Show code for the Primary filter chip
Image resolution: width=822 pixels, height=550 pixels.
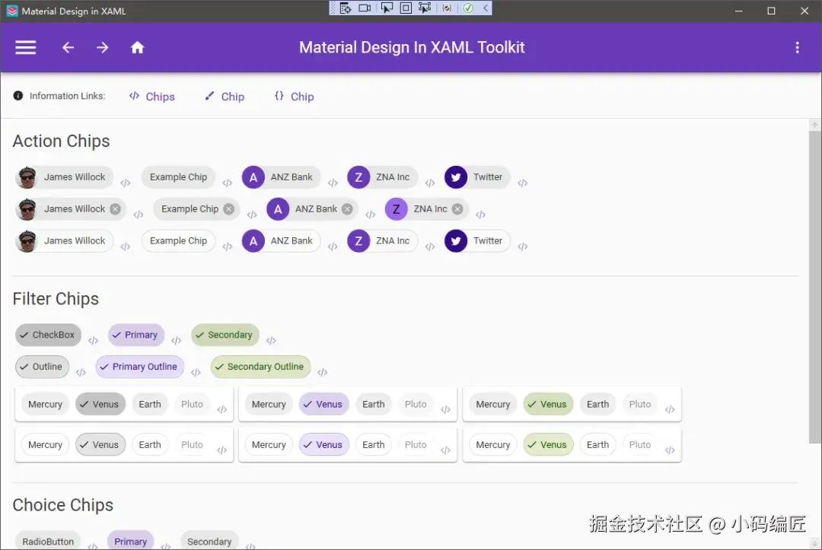click(176, 341)
